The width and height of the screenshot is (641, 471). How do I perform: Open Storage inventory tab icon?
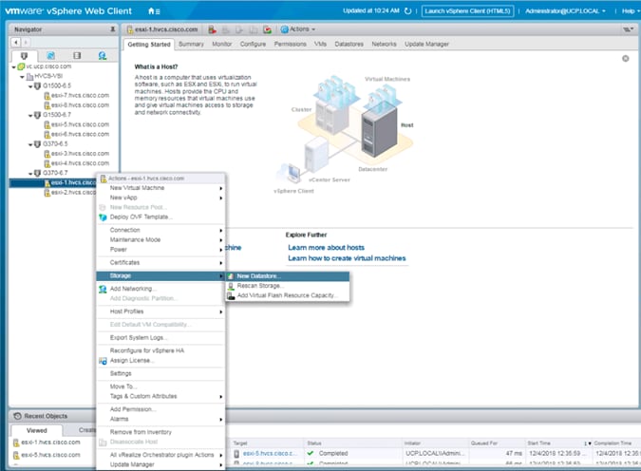coord(77,56)
